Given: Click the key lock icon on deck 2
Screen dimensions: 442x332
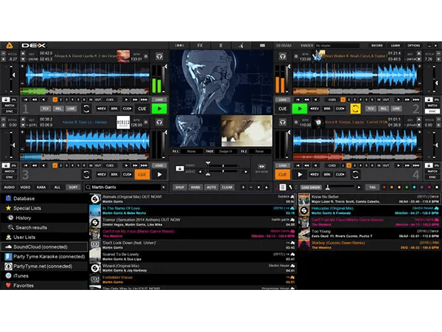Looking at the screenshot, I should [429, 100].
